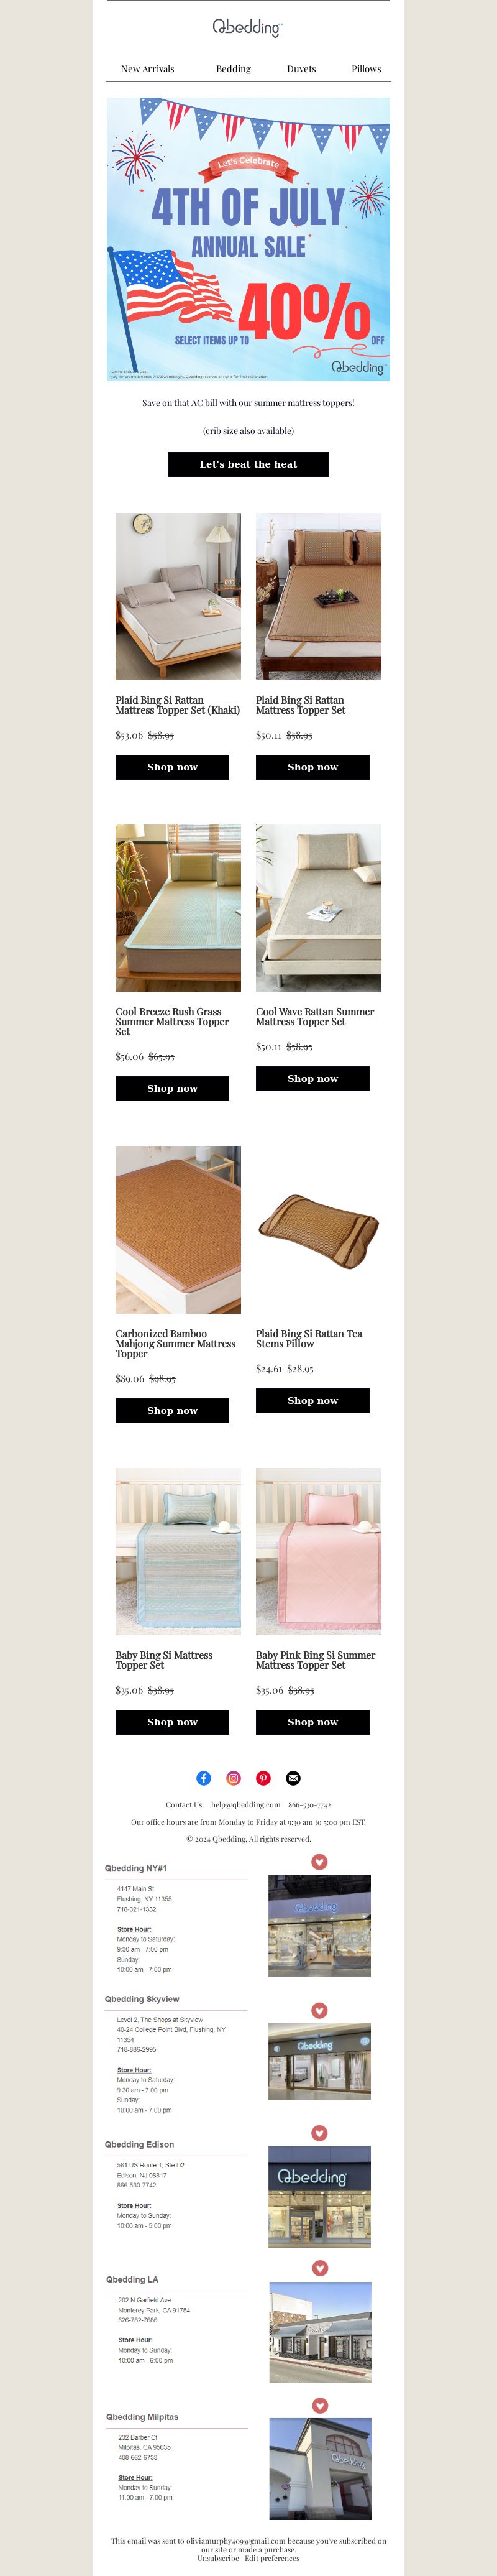The width and height of the screenshot is (497, 2576).
Task: Go to the Pillows menu item
Action: 366,69
